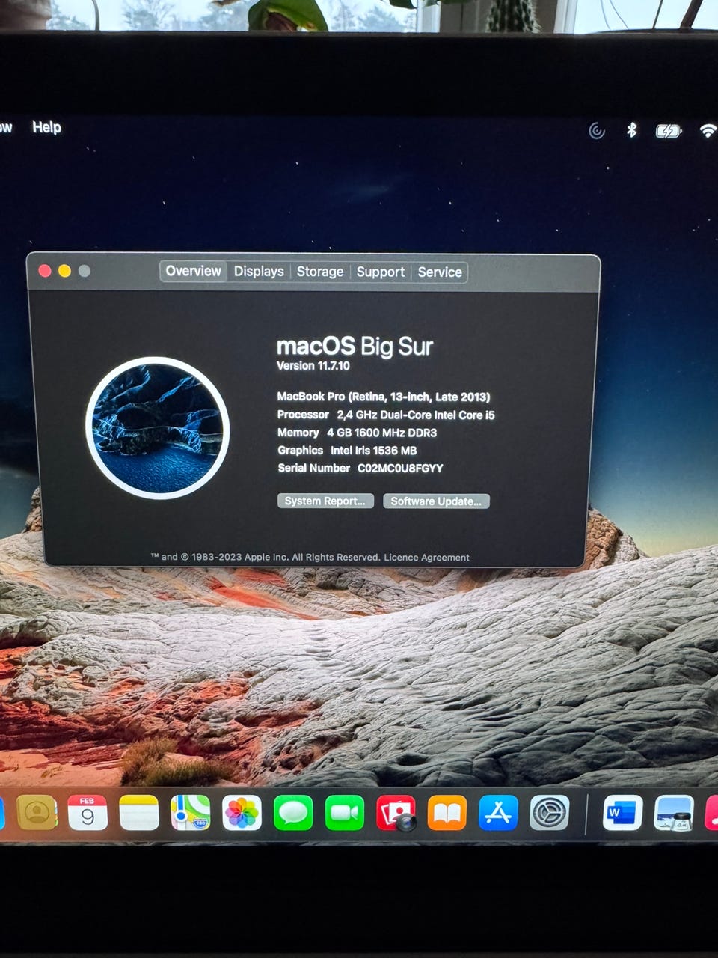The height and width of the screenshot is (958, 718).
Task: Click the spiral status icon in menu bar
Action: point(597,131)
